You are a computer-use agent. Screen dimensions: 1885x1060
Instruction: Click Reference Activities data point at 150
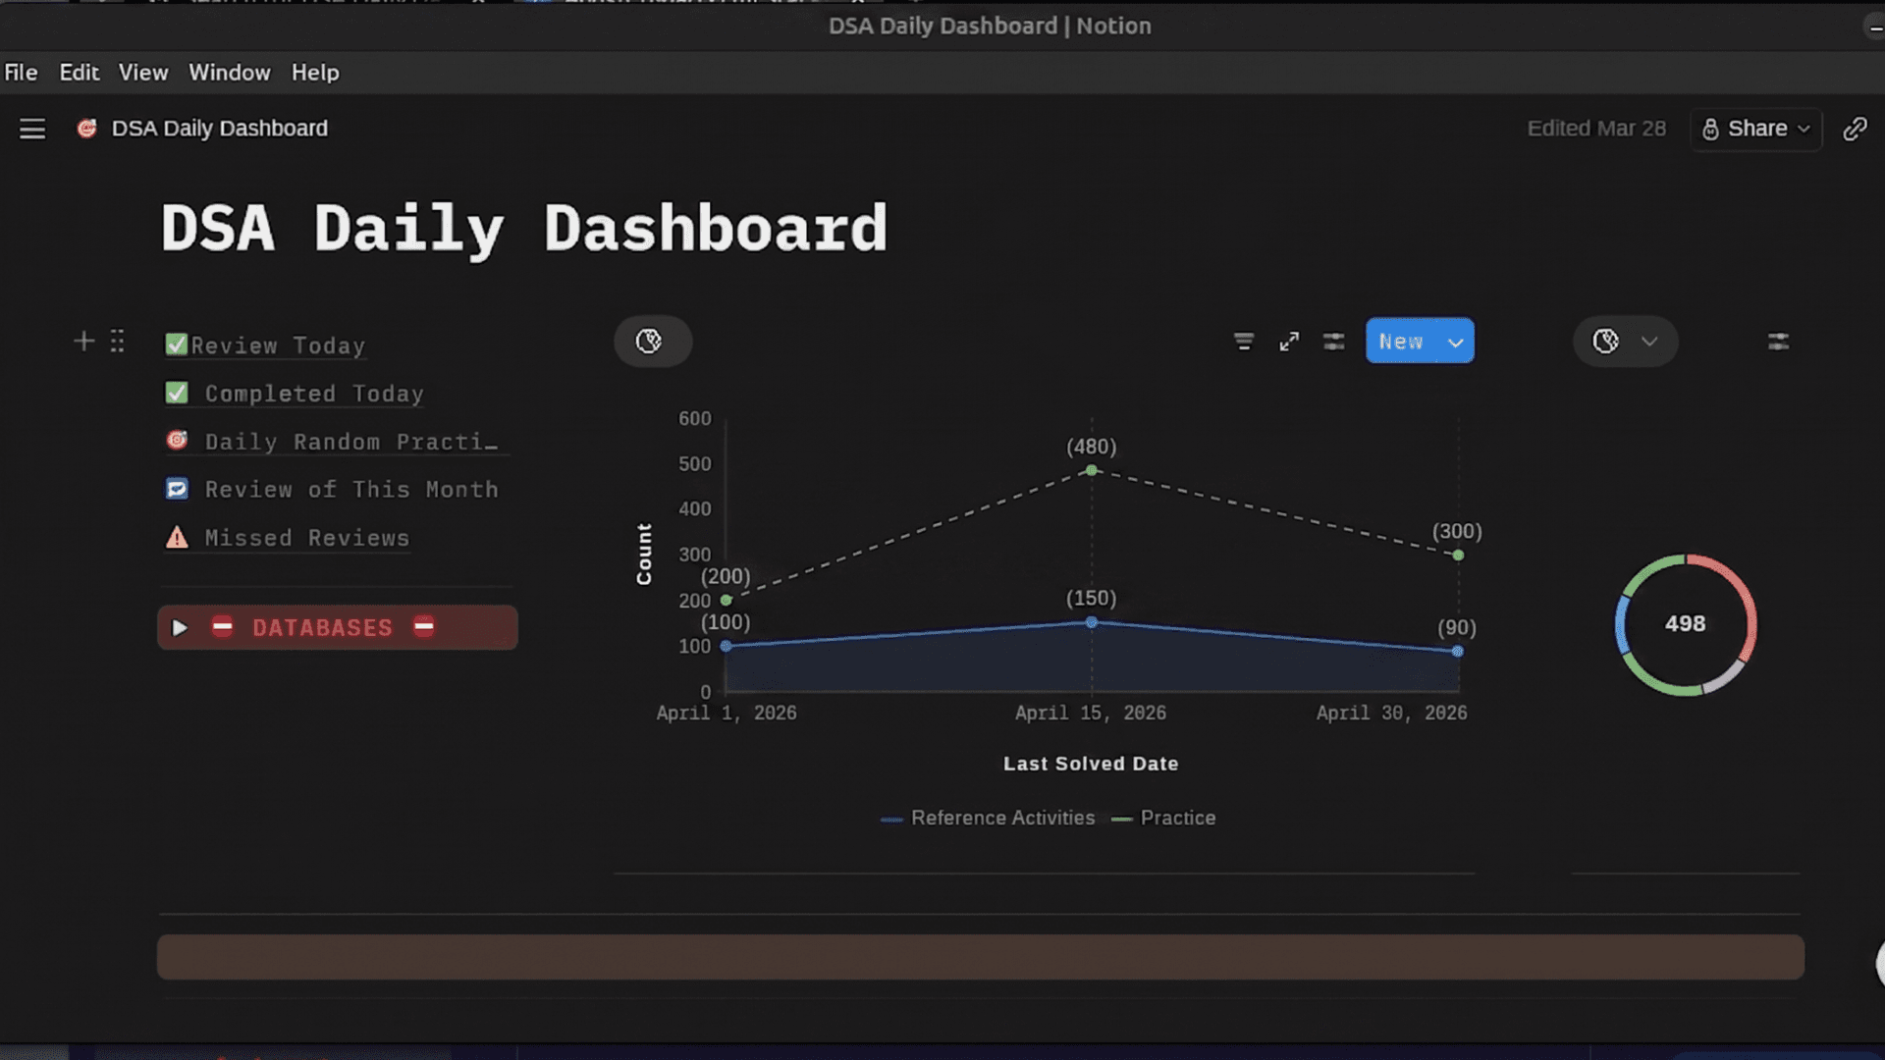[x=1091, y=622]
